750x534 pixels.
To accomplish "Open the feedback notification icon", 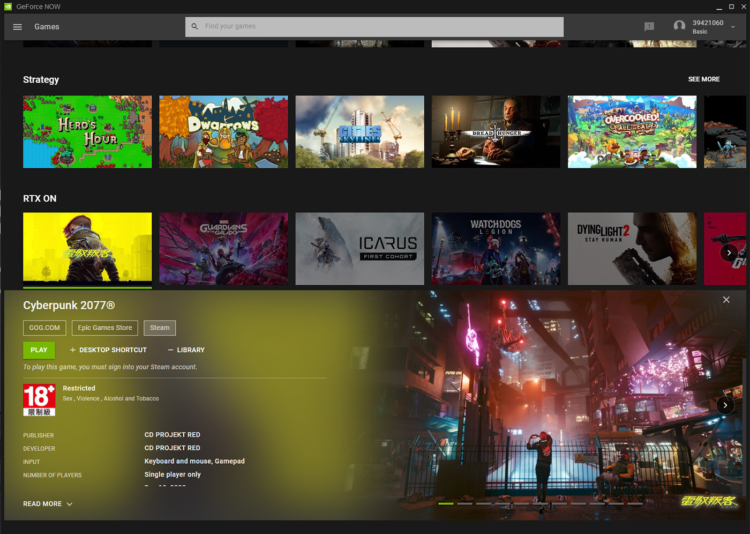I will [649, 26].
